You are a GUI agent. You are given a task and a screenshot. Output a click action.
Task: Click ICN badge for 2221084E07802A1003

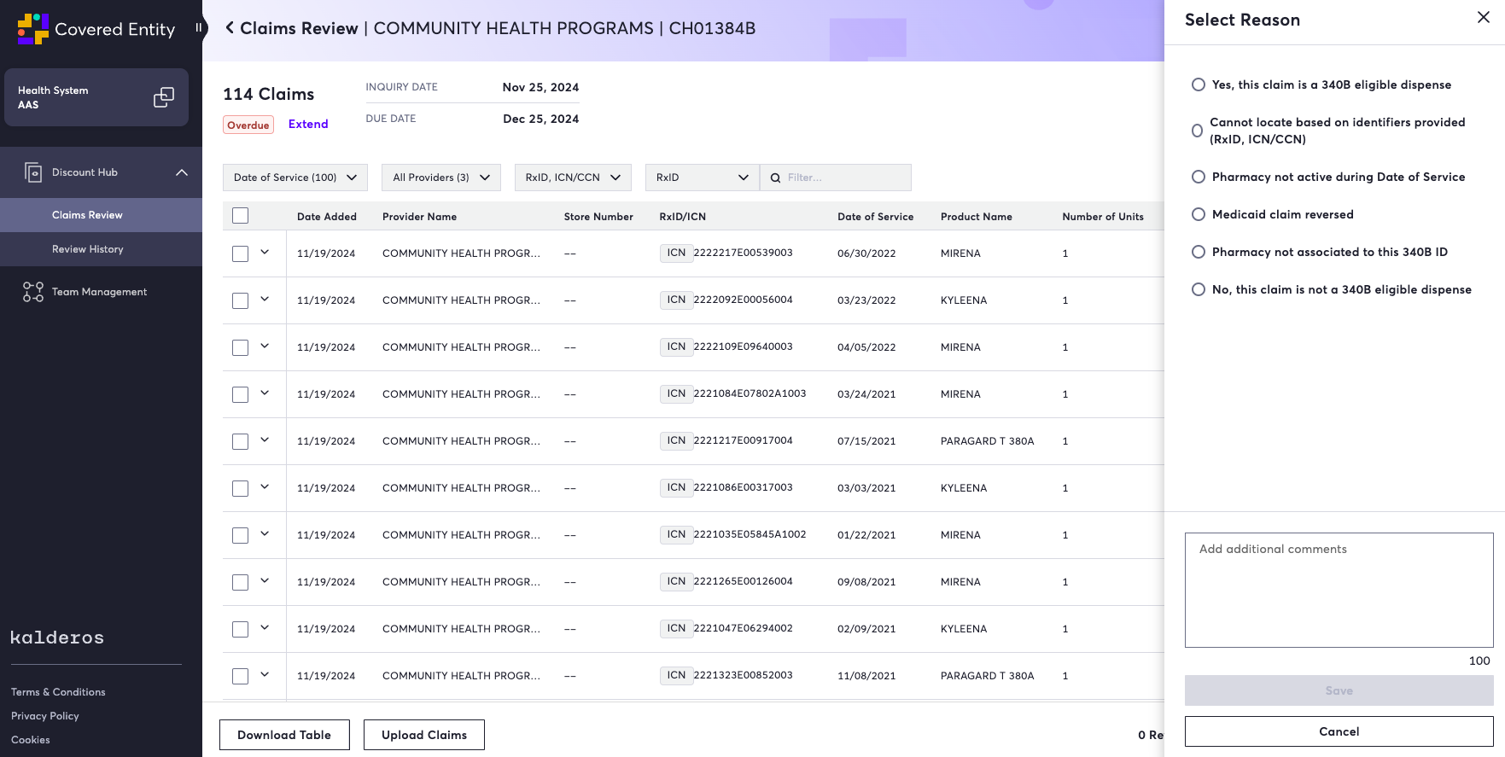[x=676, y=393]
